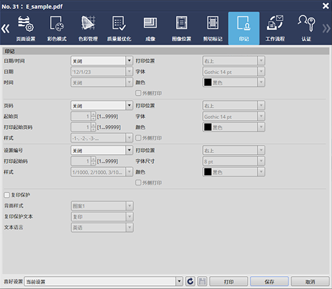The height and width of the screenshot is (289, 332).
Task: Toggle 外侧打印 checkbox in 设置编号 section
Action: coord(138,182)
